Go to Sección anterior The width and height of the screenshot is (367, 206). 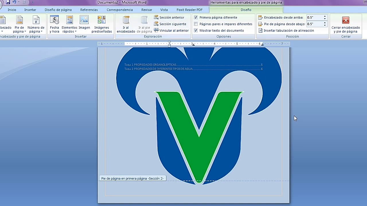pos(169,17)
